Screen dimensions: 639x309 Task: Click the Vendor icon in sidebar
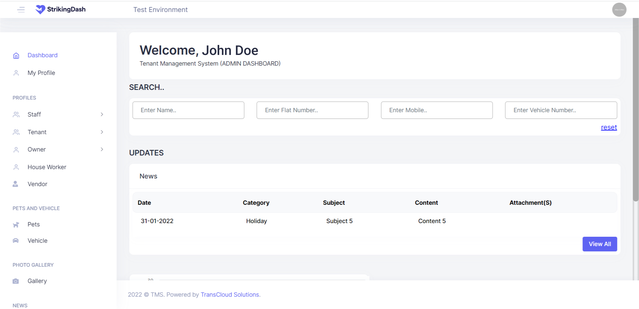click(x=15, y=184)
